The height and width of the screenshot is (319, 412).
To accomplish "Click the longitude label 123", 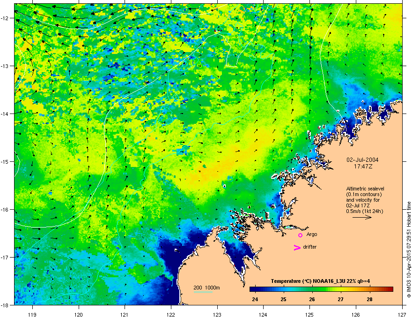I will pos(217,315).
